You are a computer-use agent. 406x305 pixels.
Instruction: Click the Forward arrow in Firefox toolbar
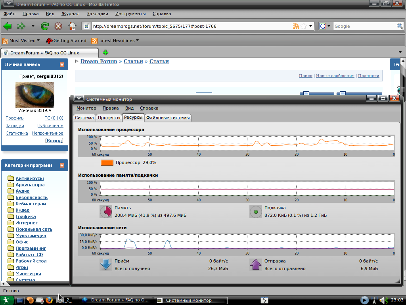click(x=21, y=26)
